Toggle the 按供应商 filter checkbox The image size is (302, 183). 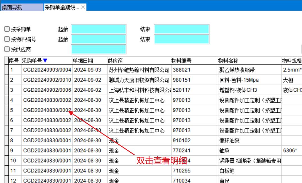7,50
